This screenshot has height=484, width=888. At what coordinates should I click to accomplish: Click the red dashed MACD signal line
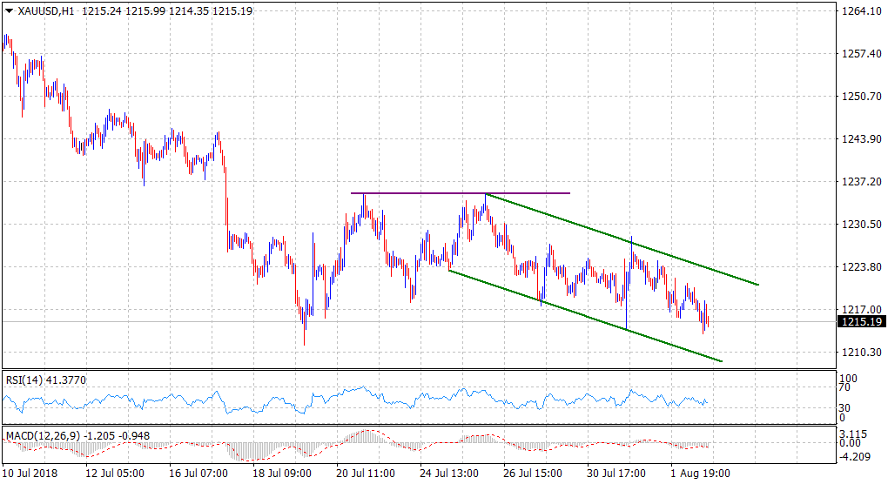[370, 431]
